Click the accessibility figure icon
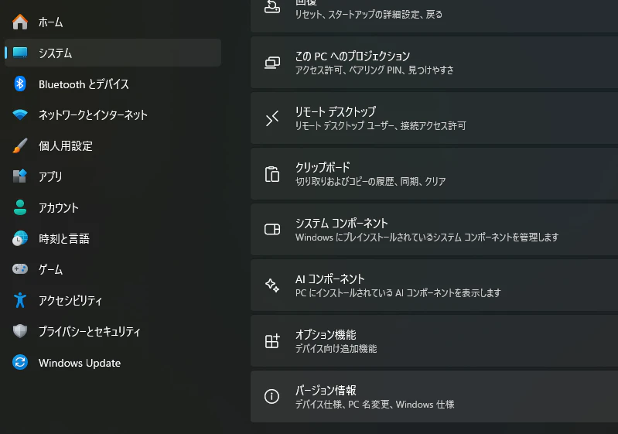This screenshot has height=434, width=618. click(x=19, y=300)
